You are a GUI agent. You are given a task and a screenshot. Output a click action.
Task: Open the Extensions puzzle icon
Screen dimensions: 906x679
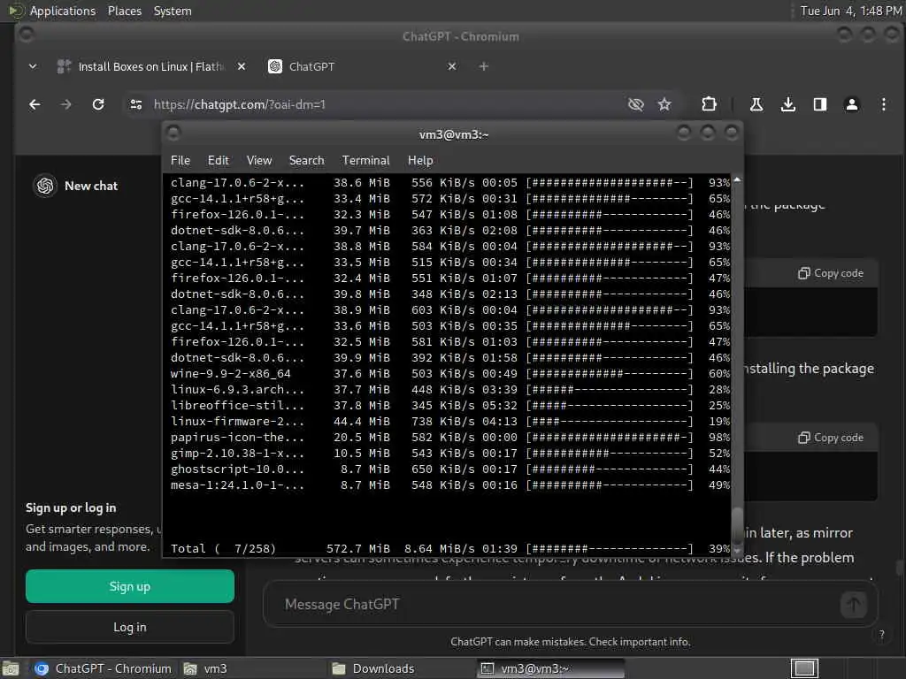[x=709, y=104]
